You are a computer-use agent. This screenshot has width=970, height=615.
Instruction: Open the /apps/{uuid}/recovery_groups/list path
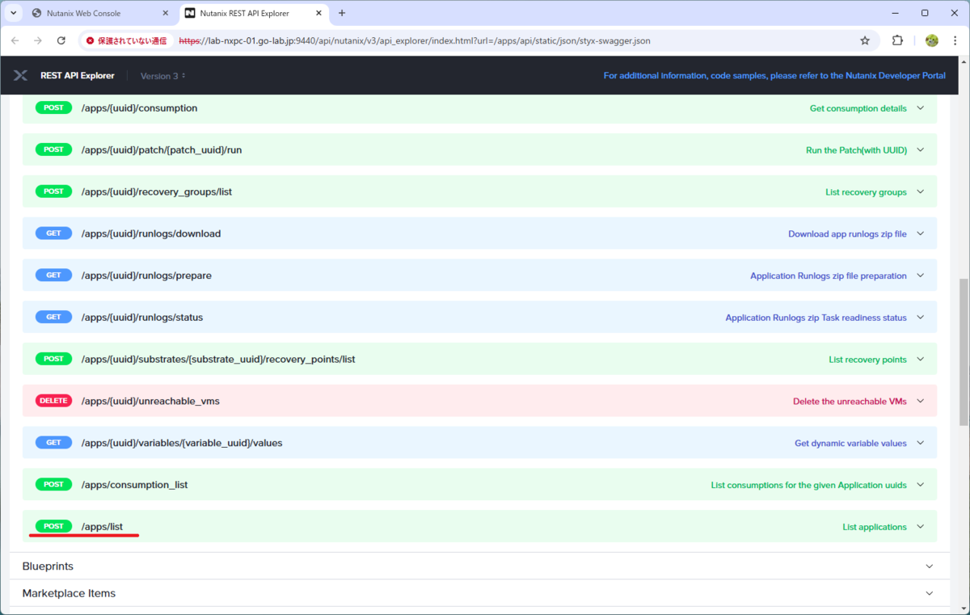(x=157, y=192)
